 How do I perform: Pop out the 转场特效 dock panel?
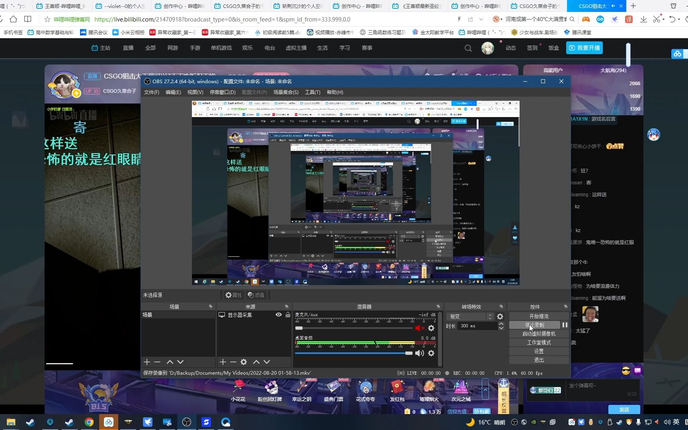point(501,307)
